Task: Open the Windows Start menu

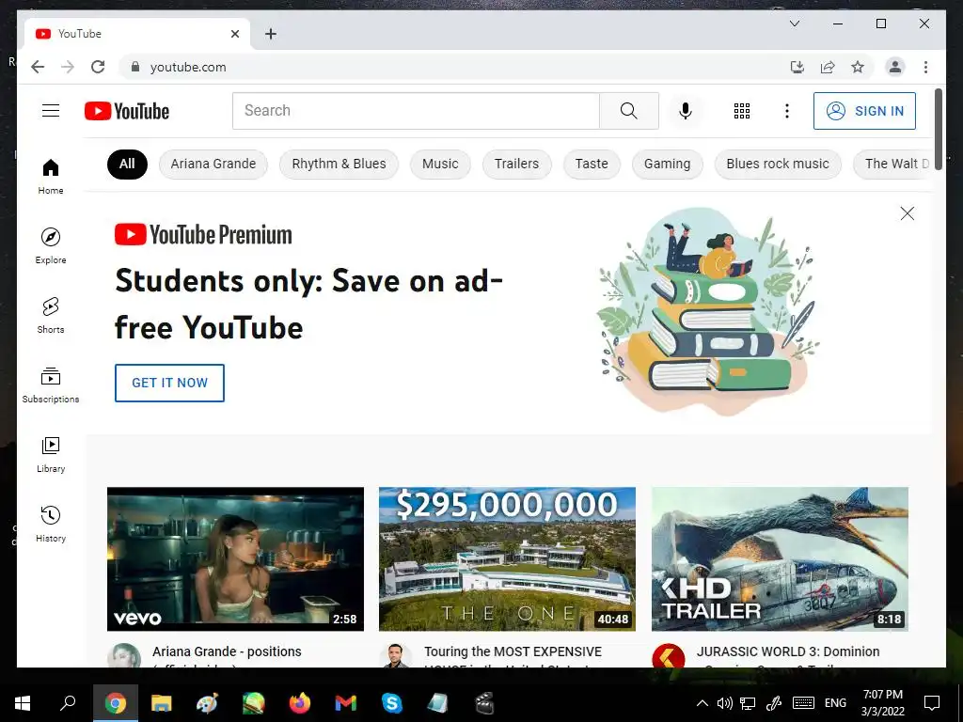Action: [23, 703]
